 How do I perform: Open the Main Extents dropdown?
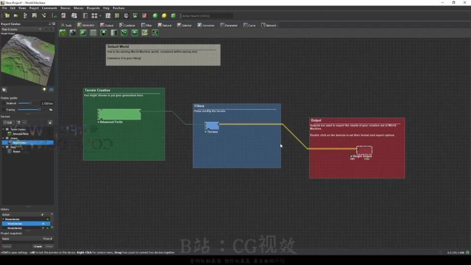coord(21,29)
